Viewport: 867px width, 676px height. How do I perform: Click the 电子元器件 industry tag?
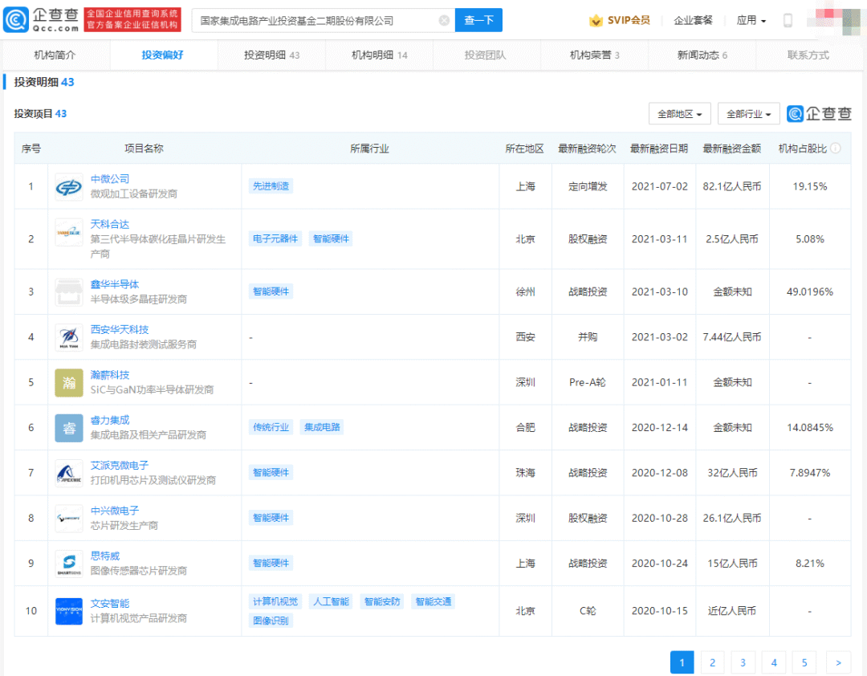(x=275, y=239)
